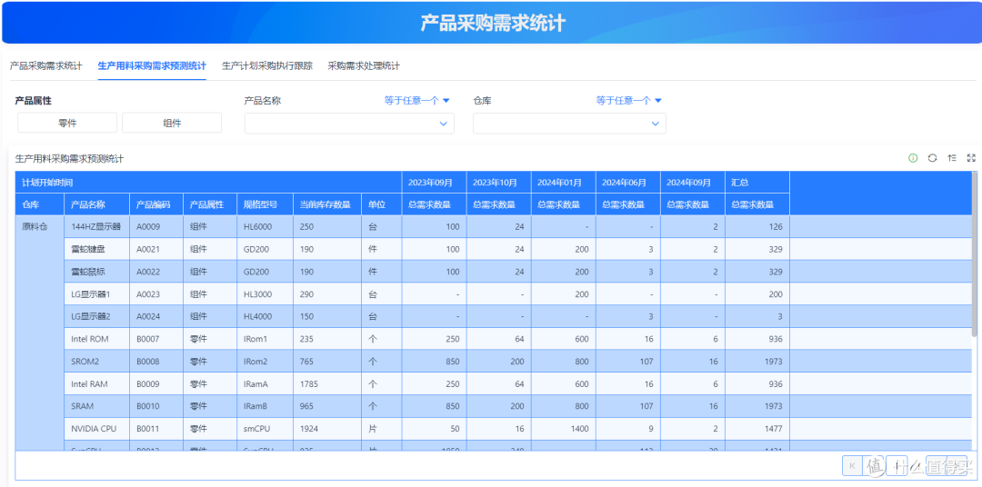
Task: Click the 126 total for 144HZ显示器
Action: [x=757, y=226]
